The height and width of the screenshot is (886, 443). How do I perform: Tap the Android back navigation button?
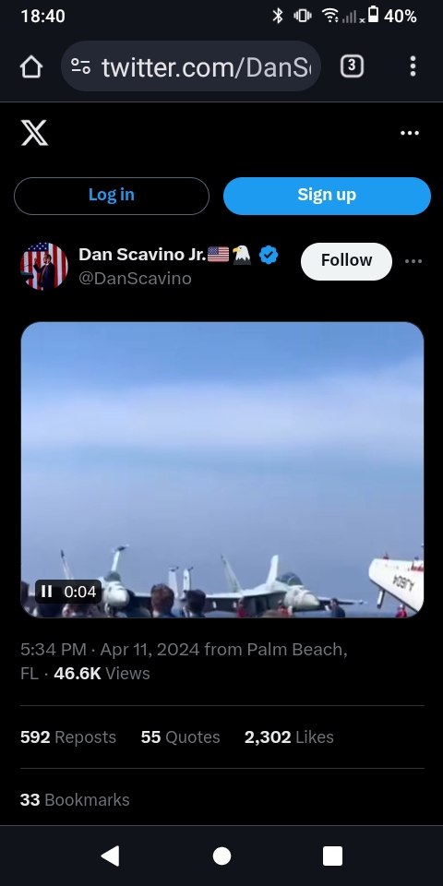point(110,856)
